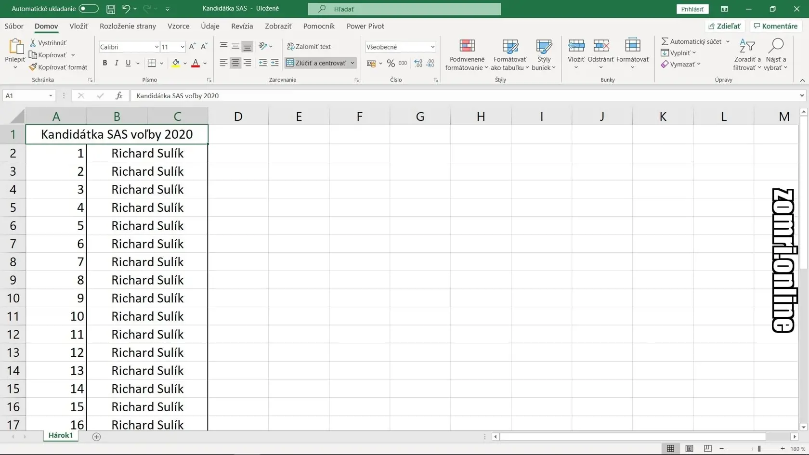This screenshot has height=455, width=809.
Task: Click the zoom slider handle
Action: pos(759,448)
